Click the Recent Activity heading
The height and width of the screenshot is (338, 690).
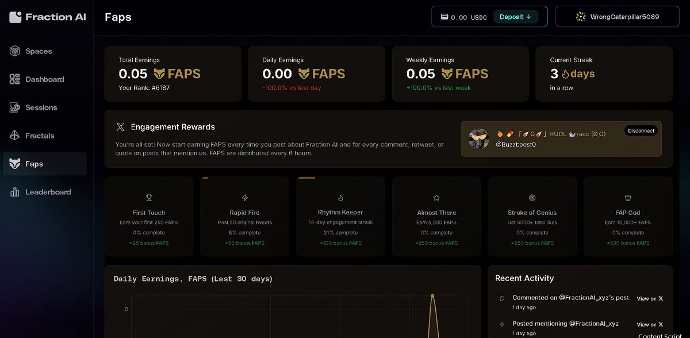point(524,278)
